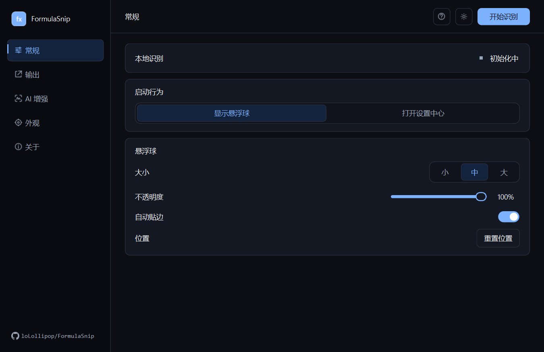Viewport: 544px width, 352px height.
Task: Open the 常规 sidebar tab
Action: 56,50
